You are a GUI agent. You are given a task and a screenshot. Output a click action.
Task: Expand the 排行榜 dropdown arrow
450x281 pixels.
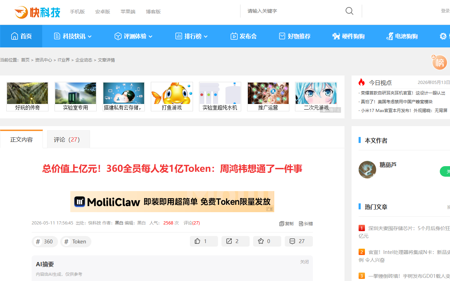[206, 37]
